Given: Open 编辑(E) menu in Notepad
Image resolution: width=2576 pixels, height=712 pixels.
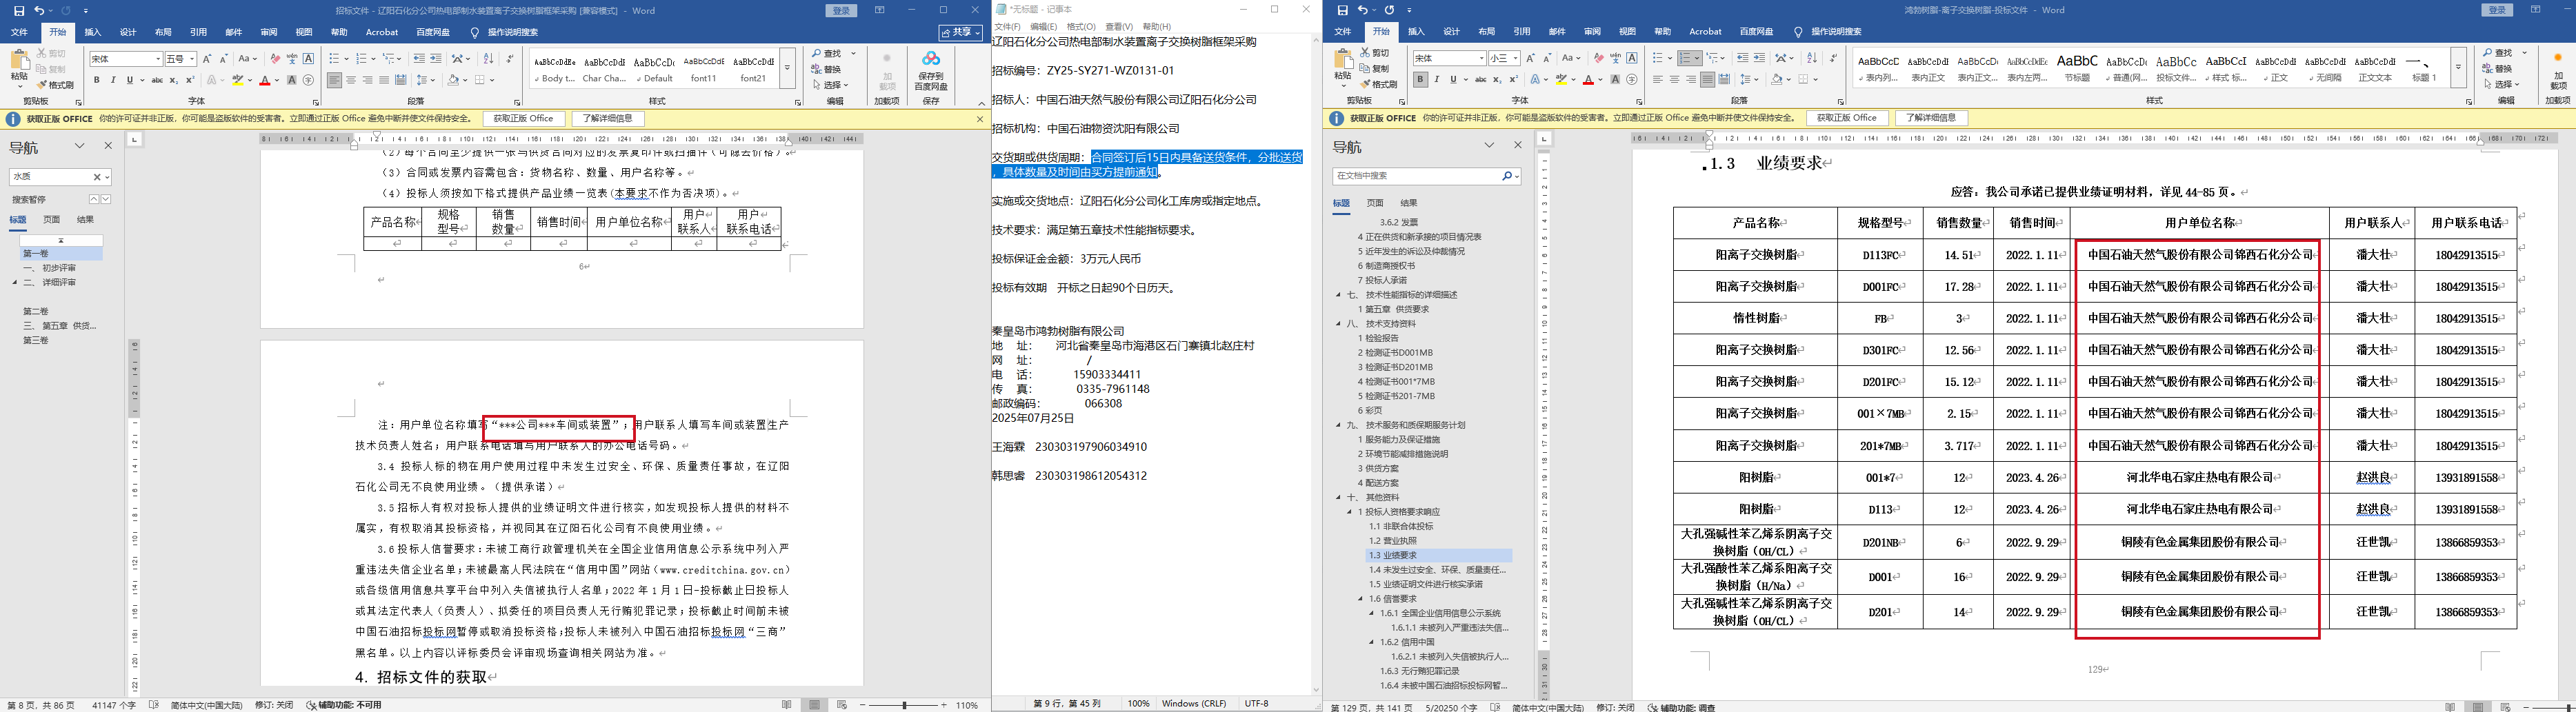Looking at the screenshot, I should pyautogui.click(x=1043, y=27).
